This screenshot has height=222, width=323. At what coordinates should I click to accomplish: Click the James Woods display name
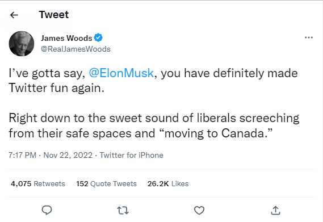(x=66, y=38)
